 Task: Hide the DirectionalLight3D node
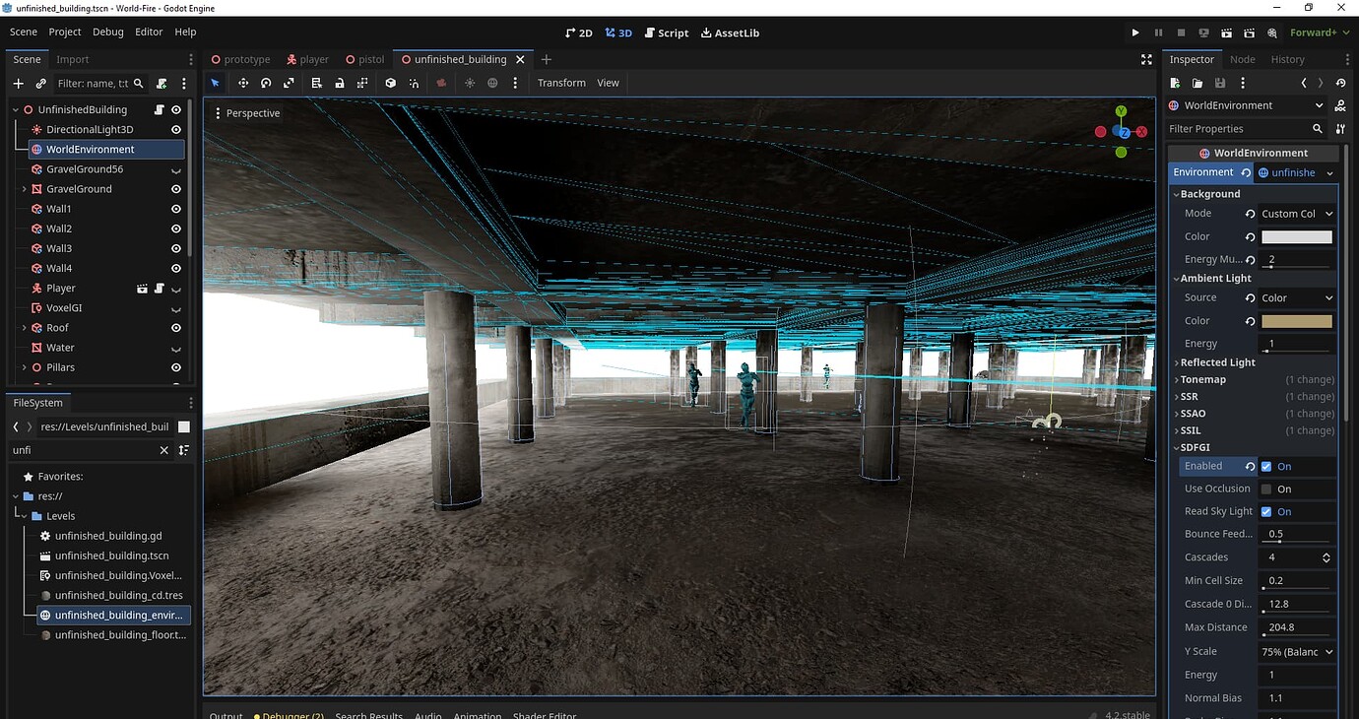pos(175,129)
